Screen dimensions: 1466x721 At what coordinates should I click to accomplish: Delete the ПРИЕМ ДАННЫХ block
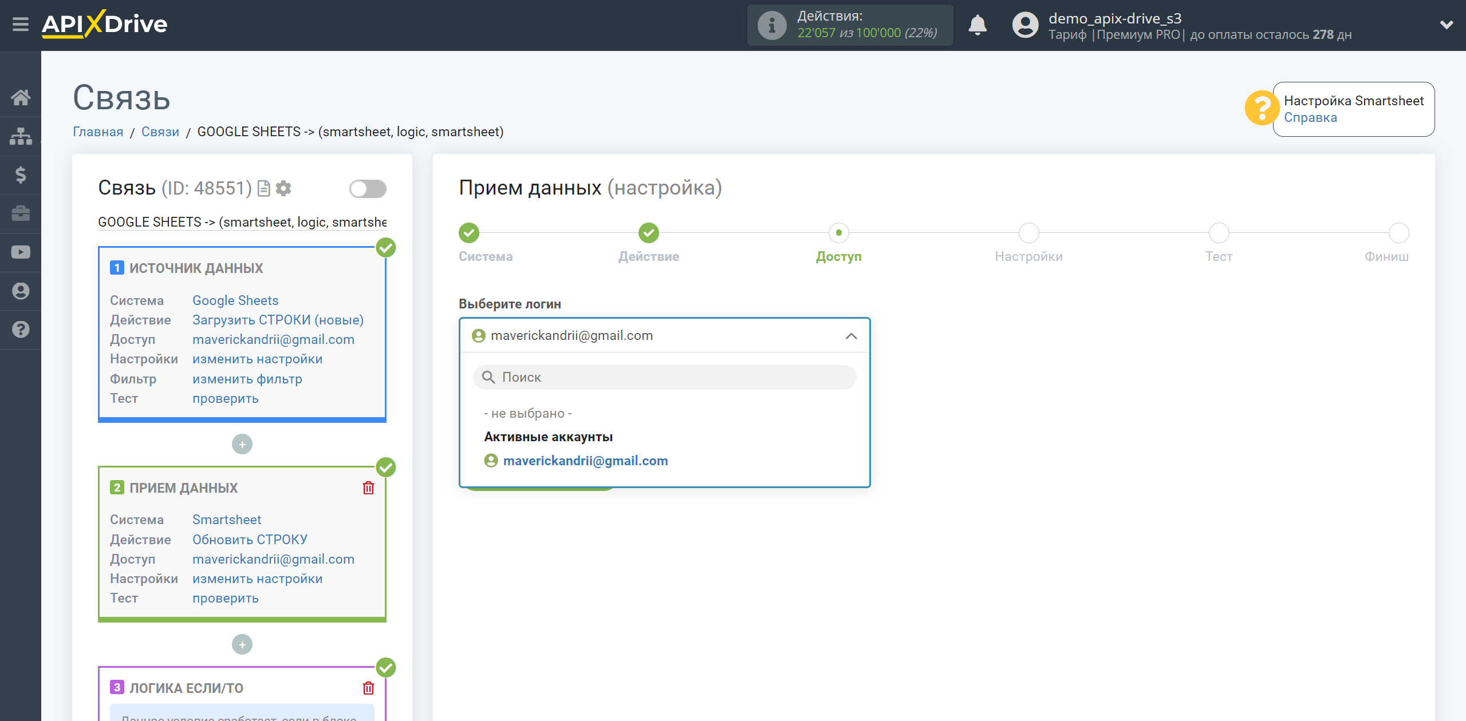pyautogui.click(x=368, y=488)
